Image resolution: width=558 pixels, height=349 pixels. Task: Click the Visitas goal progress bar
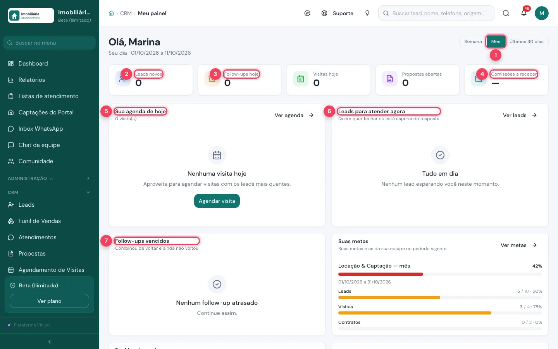pyautogui.click(x=440, y=313)
